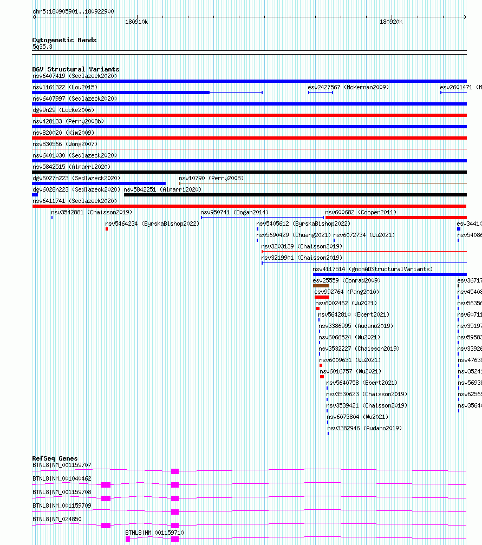Select the nsv1161322 (Lou2015) variant label
Screen dimensions: 482x545
[65, 87]
